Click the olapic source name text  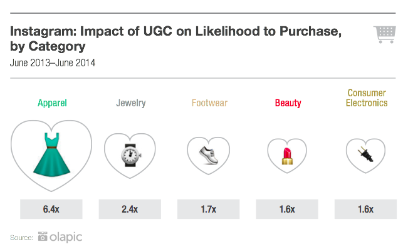(x=66, y=237)
